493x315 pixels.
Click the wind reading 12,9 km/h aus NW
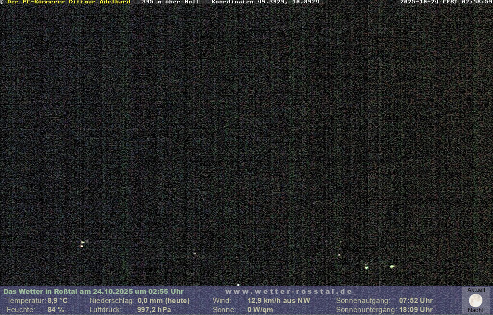[279, 301]
